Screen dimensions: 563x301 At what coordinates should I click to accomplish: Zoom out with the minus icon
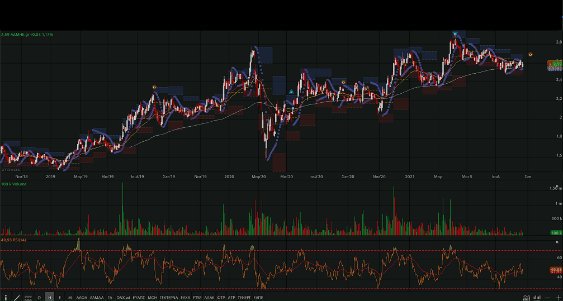pos(547,298)
